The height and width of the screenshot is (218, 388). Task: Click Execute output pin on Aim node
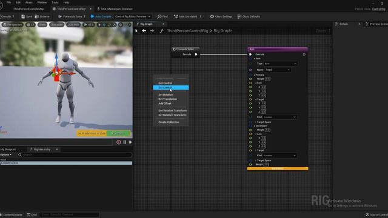(304, 54)
